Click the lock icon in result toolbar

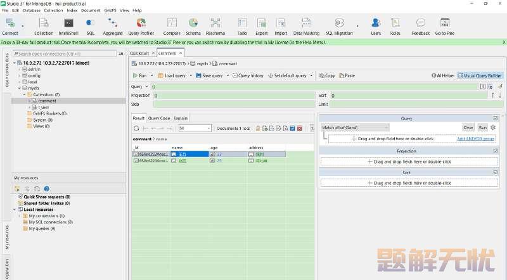[x=258, y=129]
